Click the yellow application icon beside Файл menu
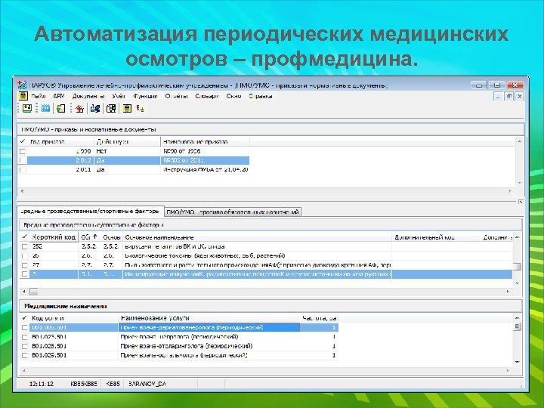Viewport: 544px width, 408px height. 23,96
